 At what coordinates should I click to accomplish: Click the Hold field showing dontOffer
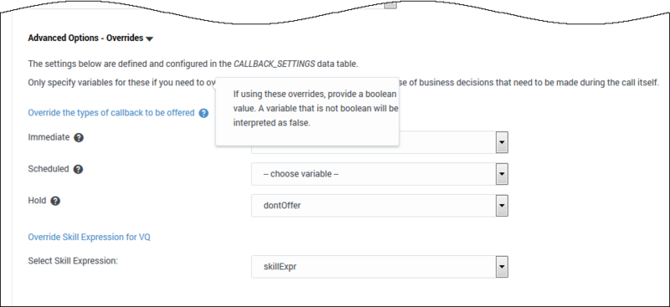click(x=374, y=206)
